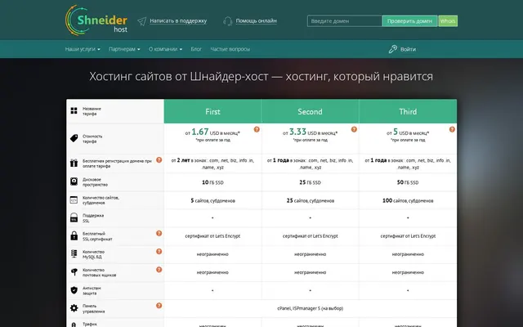Viewport: 523px width, 327px height.
Task: Click the lock icon for Трафик row
Action: tap(74, 325)
